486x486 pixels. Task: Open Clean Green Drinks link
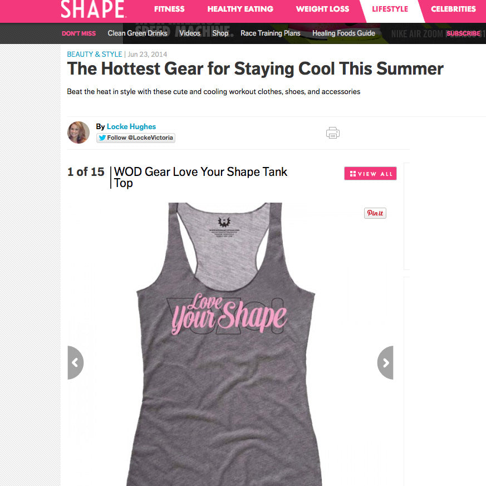(x=138, y=33)
